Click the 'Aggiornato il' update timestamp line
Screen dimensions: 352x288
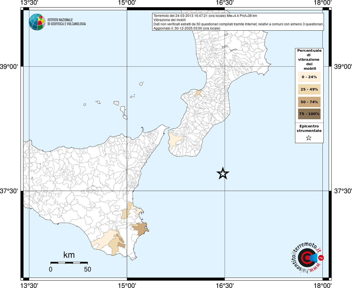point(187,28)
